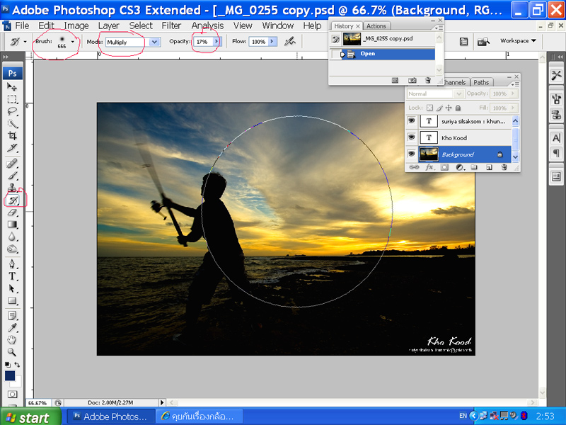Image resolution: width=566 pixels, height=425 pixels.
Task: Select the History Brush tool
Action: point(13,200)
